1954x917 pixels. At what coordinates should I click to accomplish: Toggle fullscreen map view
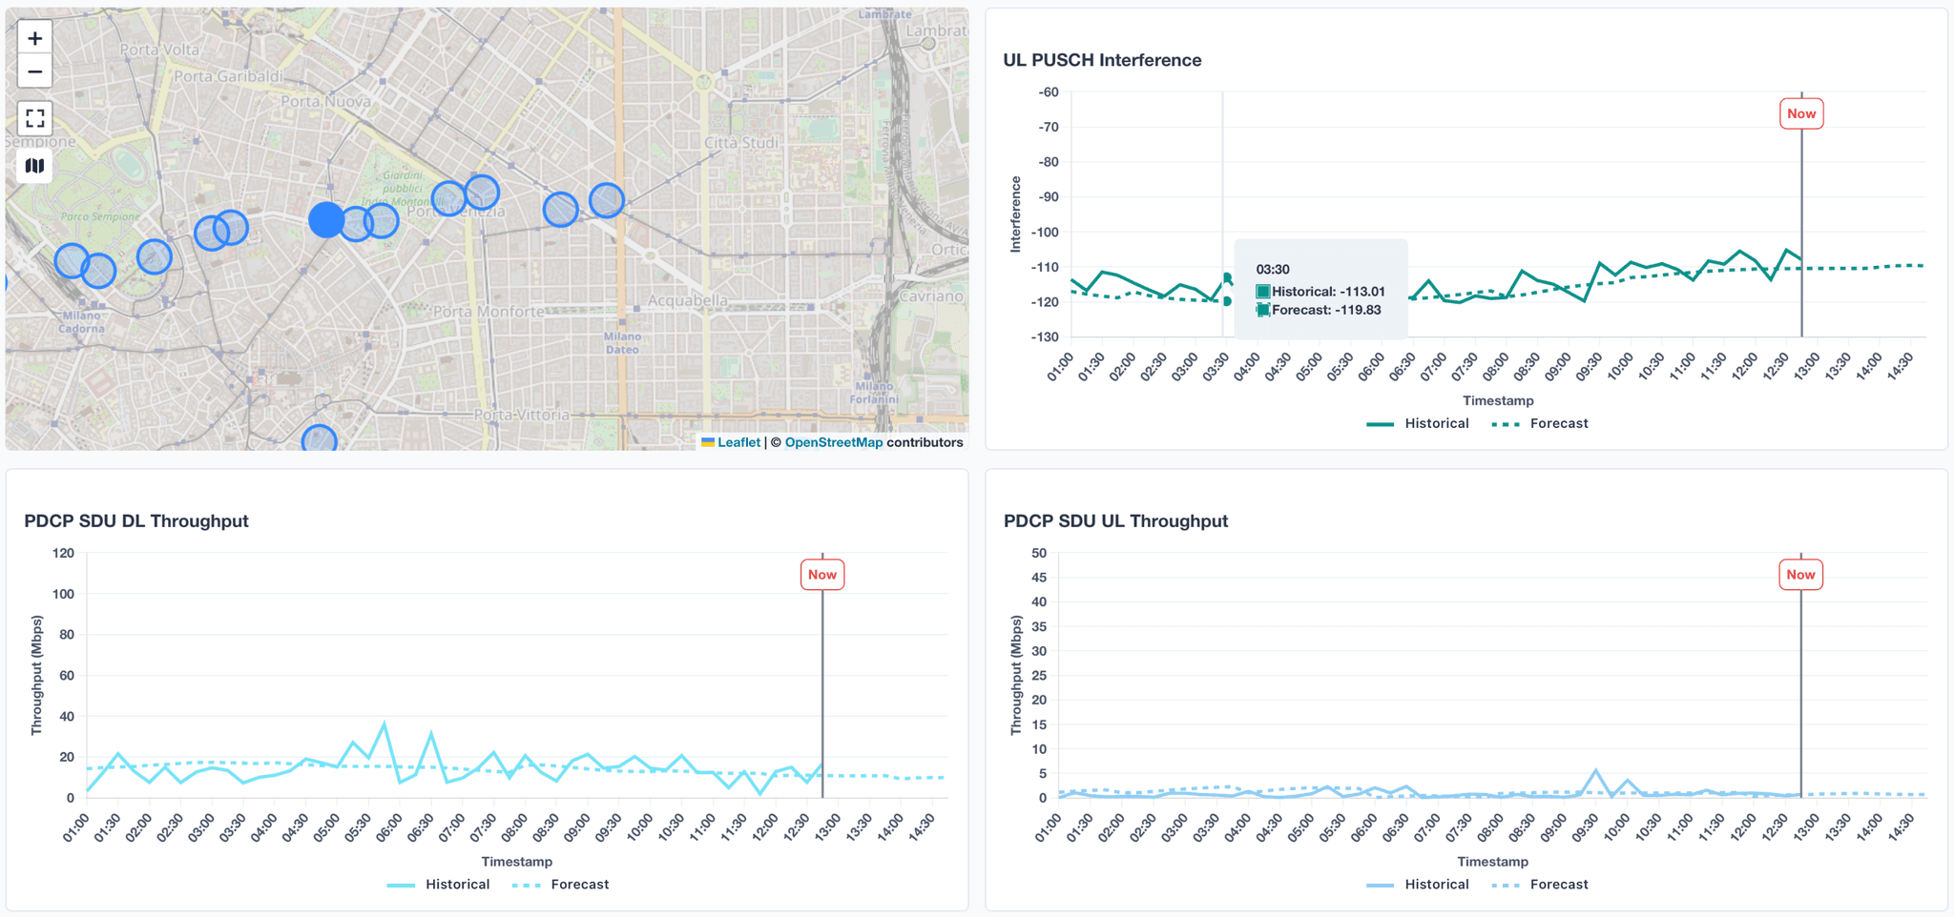35,118
